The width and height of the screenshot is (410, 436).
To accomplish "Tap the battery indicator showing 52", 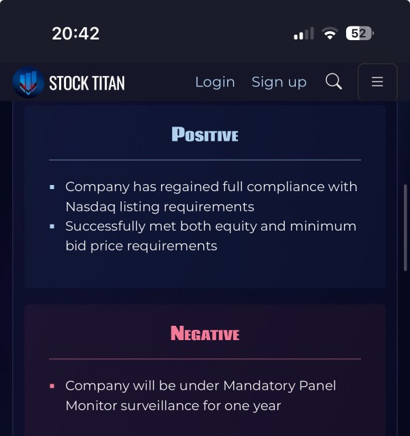I will [x=360, y=33].
